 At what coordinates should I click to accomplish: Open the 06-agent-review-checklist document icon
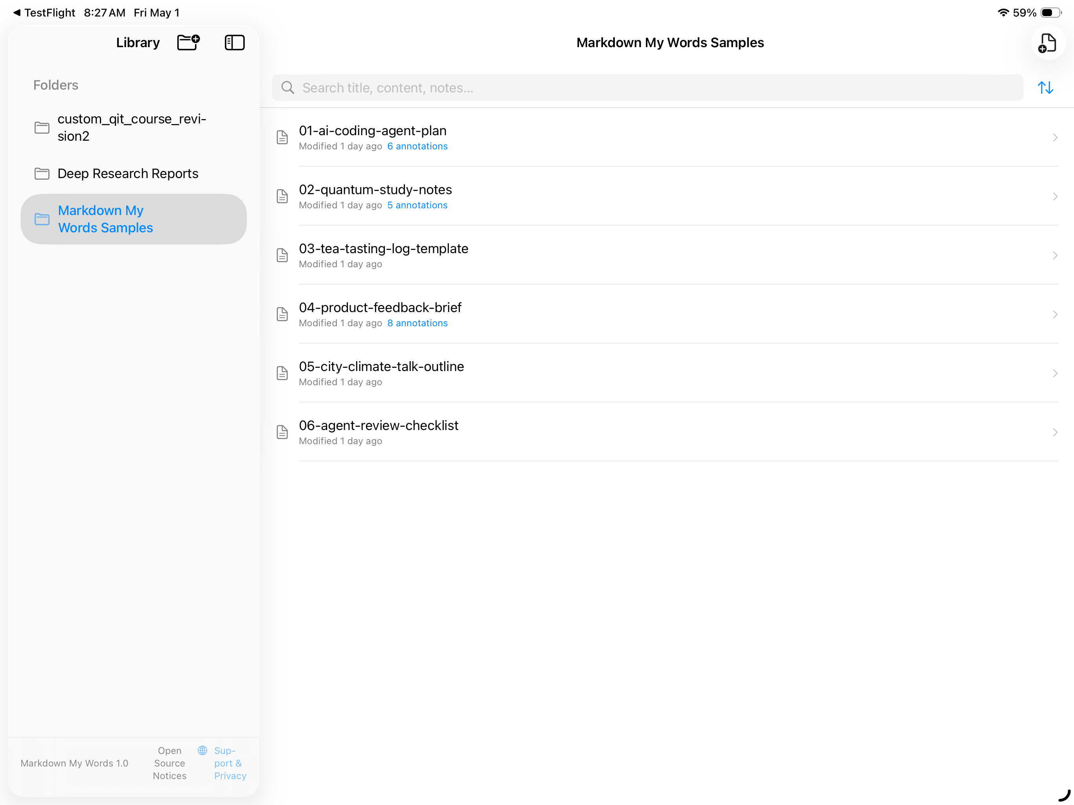click(x=282, y=432)
